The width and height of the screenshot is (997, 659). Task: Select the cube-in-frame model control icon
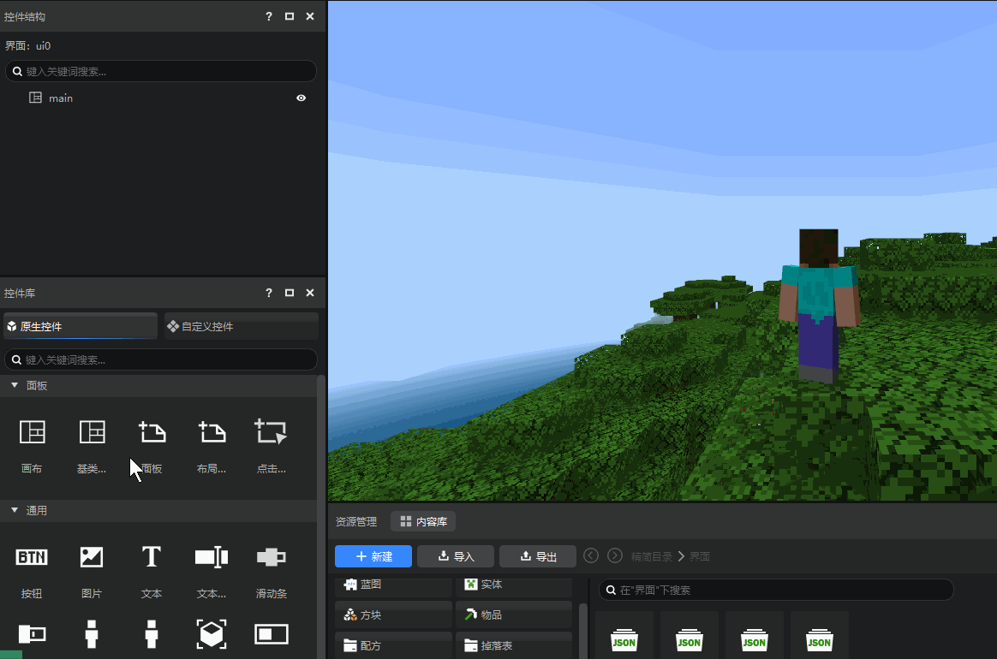click(211, 634)
